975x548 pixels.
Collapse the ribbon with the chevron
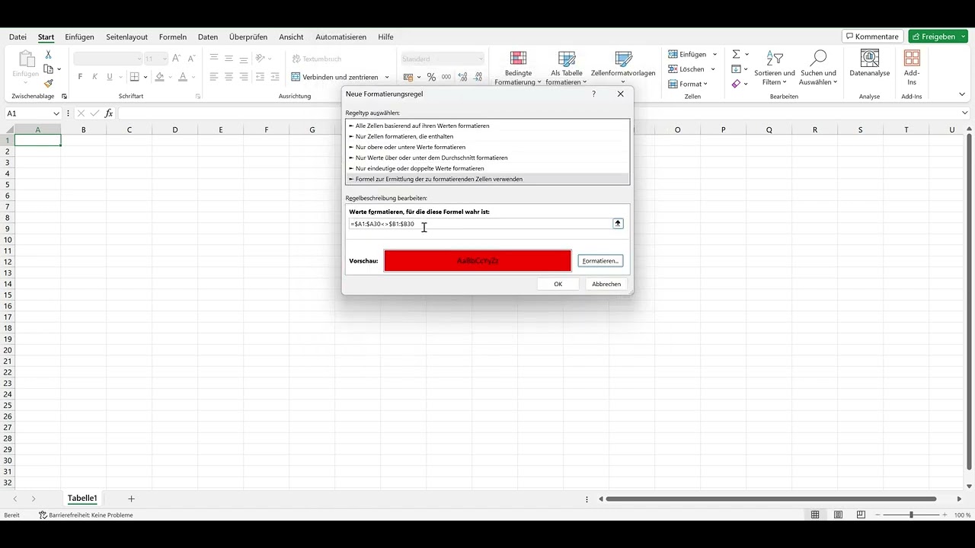click(x=962, y=94)
